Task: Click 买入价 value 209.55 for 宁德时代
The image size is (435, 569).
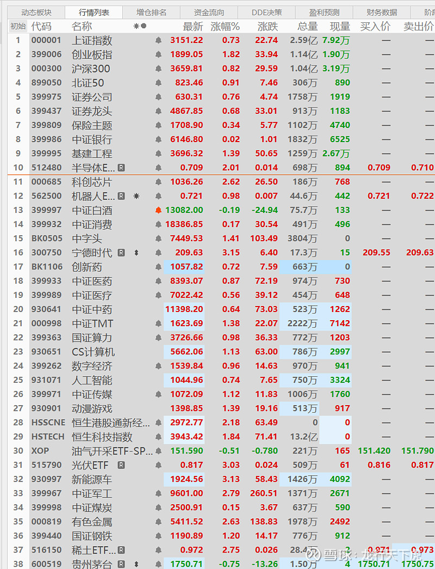Action: click(x=376, y=253)
